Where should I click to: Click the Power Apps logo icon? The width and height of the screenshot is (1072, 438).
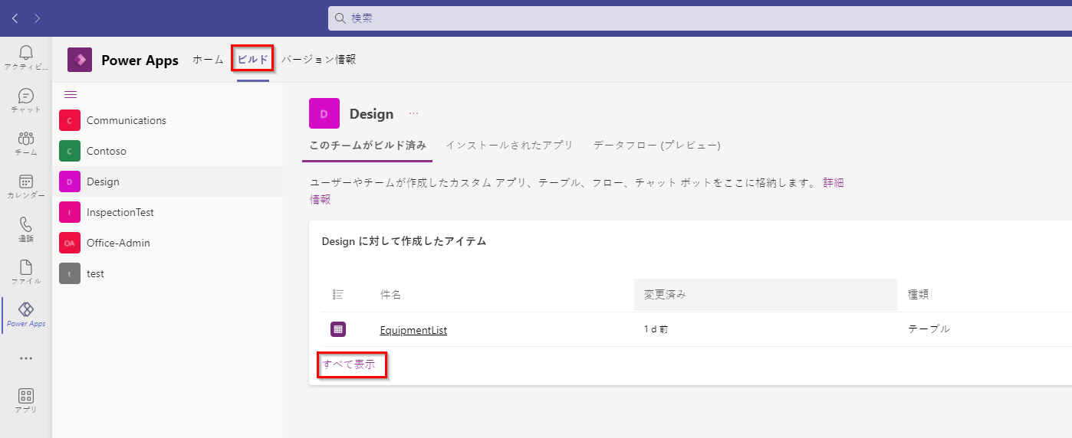[80, 60]
